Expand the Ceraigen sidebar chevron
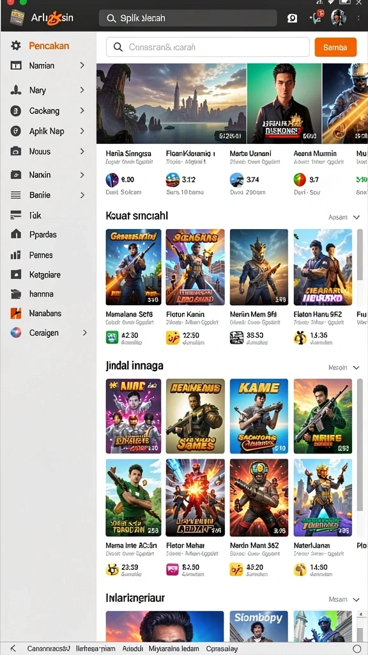Screen dimensions: 368x655 [85, 333]
